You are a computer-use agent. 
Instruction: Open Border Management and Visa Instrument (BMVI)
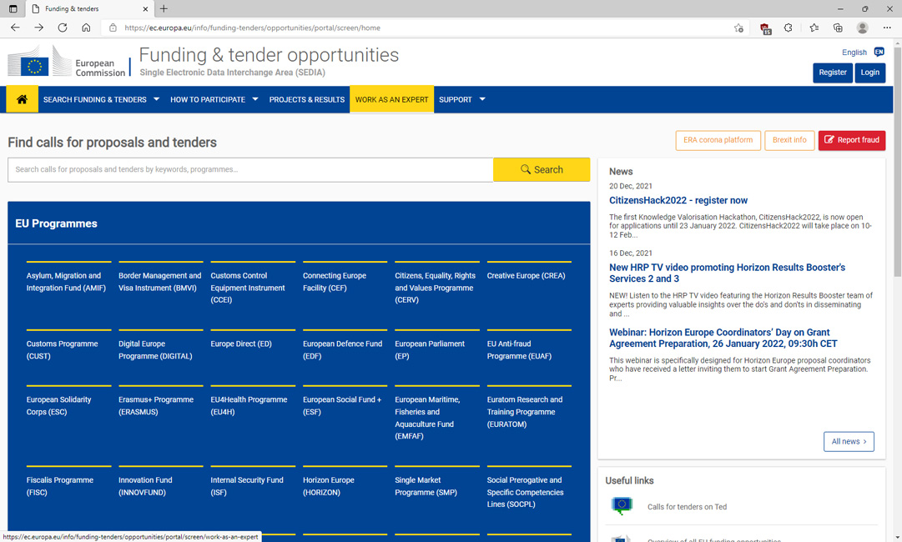tap(160, 282)
